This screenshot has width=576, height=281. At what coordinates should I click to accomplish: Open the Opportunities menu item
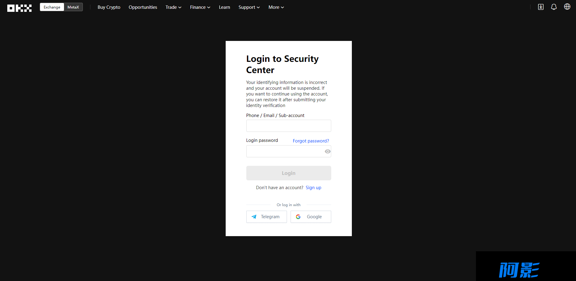(x=143, y=7)
